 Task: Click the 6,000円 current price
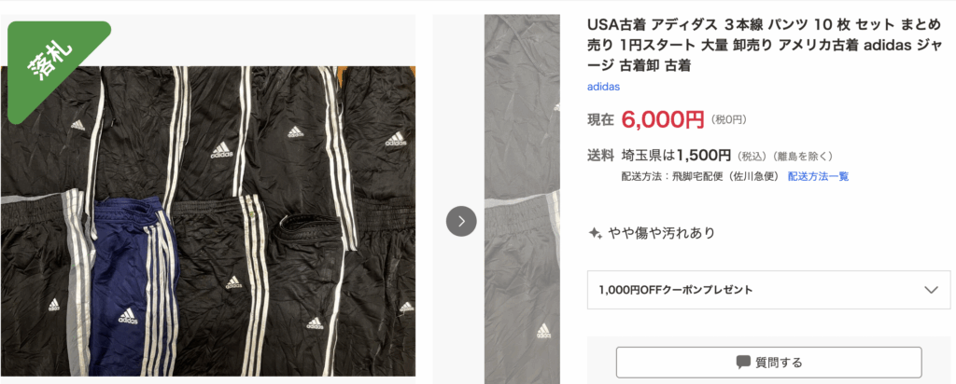pos(663,119)
